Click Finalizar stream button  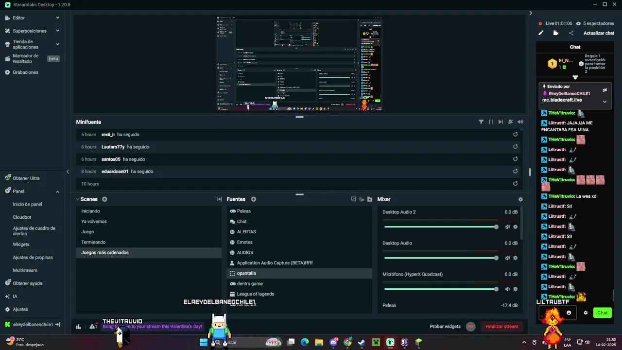point(501,327)
